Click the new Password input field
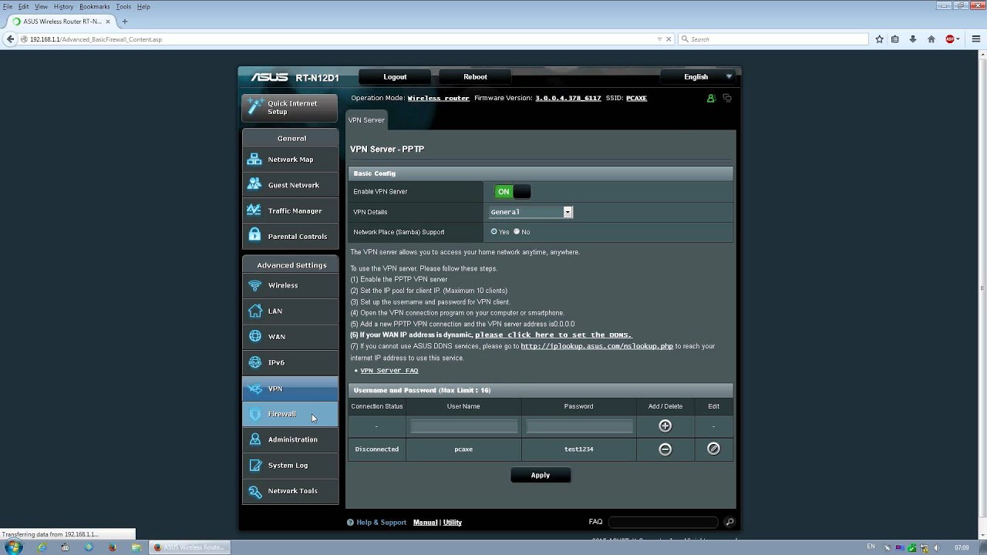The width and height of the screenshot is (987, 555). click(x=579, y=426)
